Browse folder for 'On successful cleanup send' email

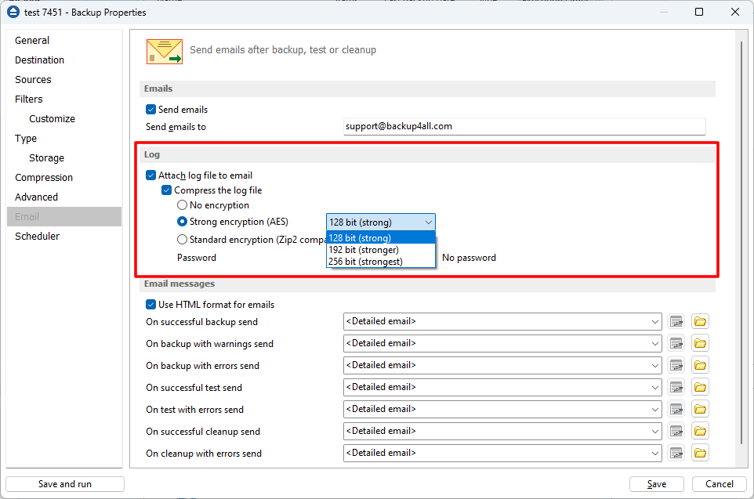[699, 431]
